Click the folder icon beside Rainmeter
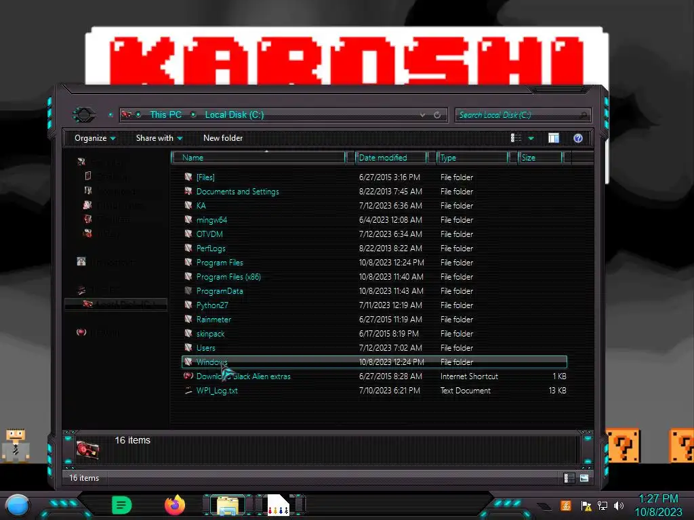694x520 pixels. tap(188, 320)
